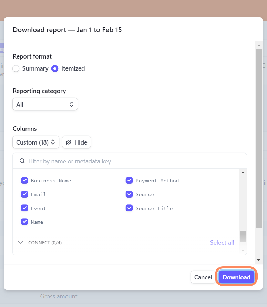Viewport: 267px width, 307px height.
Task: Click the columns list scrollbar thumb
Action: click(x=243, y=237)
